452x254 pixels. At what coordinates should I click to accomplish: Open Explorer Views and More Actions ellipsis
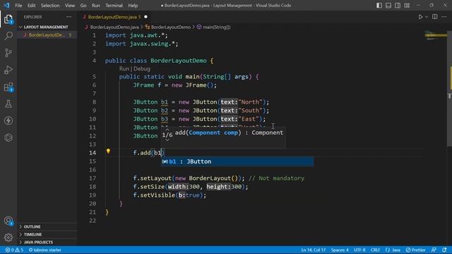(x=69, y=17)
